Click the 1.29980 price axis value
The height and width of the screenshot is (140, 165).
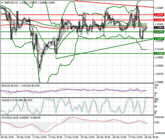coord(159,82)
